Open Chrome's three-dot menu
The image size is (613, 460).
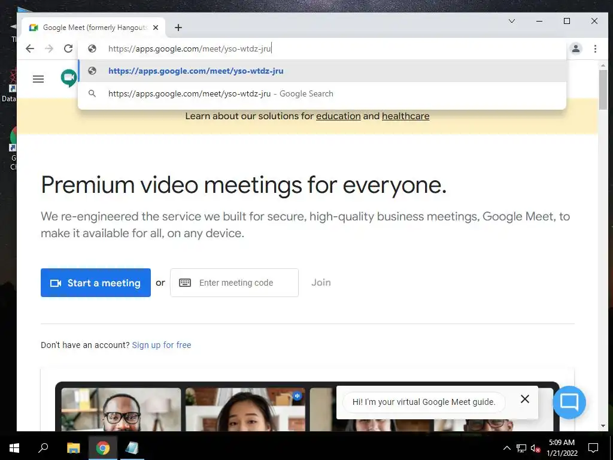[595, 49]
